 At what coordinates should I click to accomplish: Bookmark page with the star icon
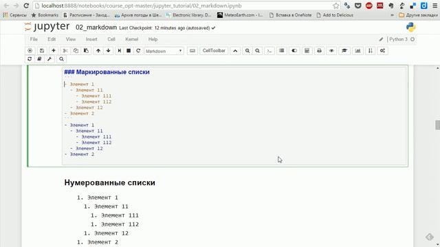(335, 5)
